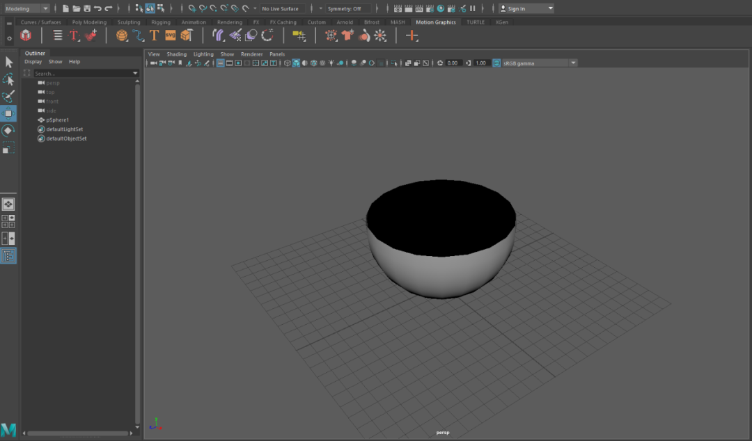Click the red 3D Type T icon
Screen dimensions: 752x441
pyautogui.click(x=74, y=35)
